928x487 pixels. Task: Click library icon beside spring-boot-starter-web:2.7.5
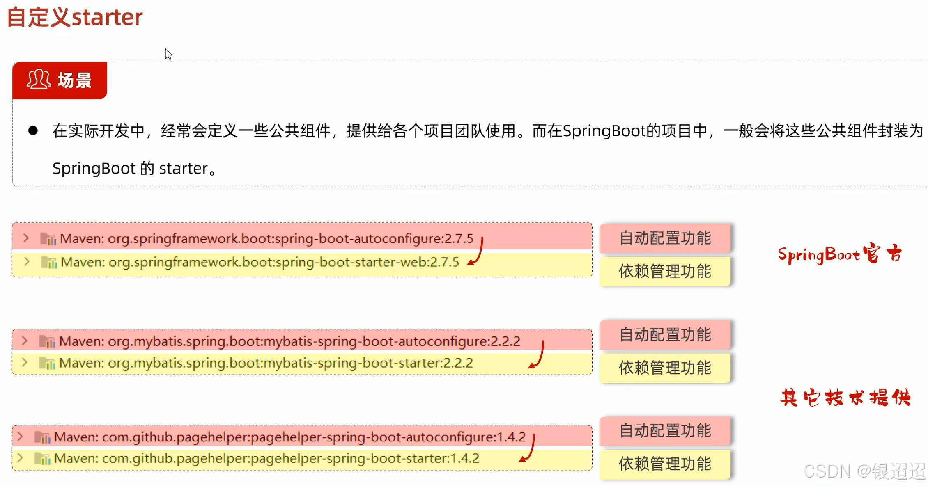49,262
